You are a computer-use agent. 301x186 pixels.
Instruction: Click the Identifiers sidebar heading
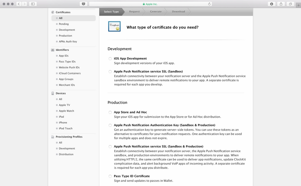(x=62, y=50)
